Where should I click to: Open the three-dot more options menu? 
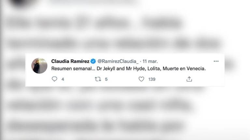pyautogui.click(x=216, y=61)
